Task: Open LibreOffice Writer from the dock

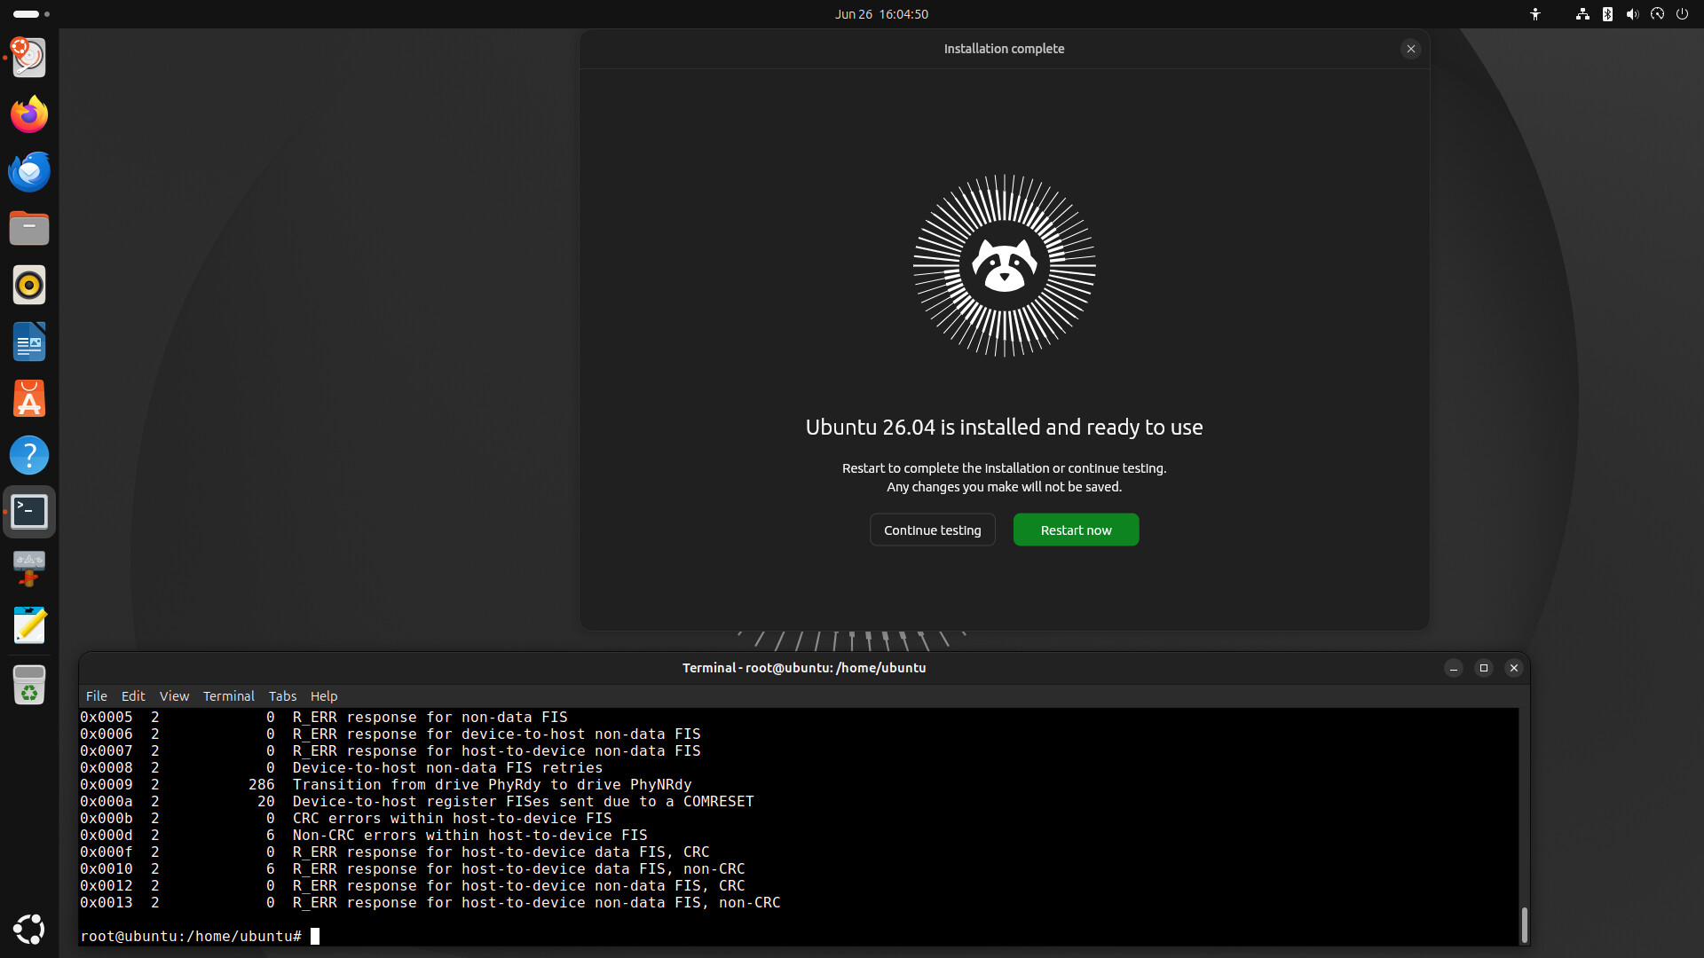Action: (x=29, y=342)
